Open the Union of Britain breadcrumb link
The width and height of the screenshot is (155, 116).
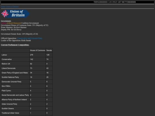(x=12, y=6)
